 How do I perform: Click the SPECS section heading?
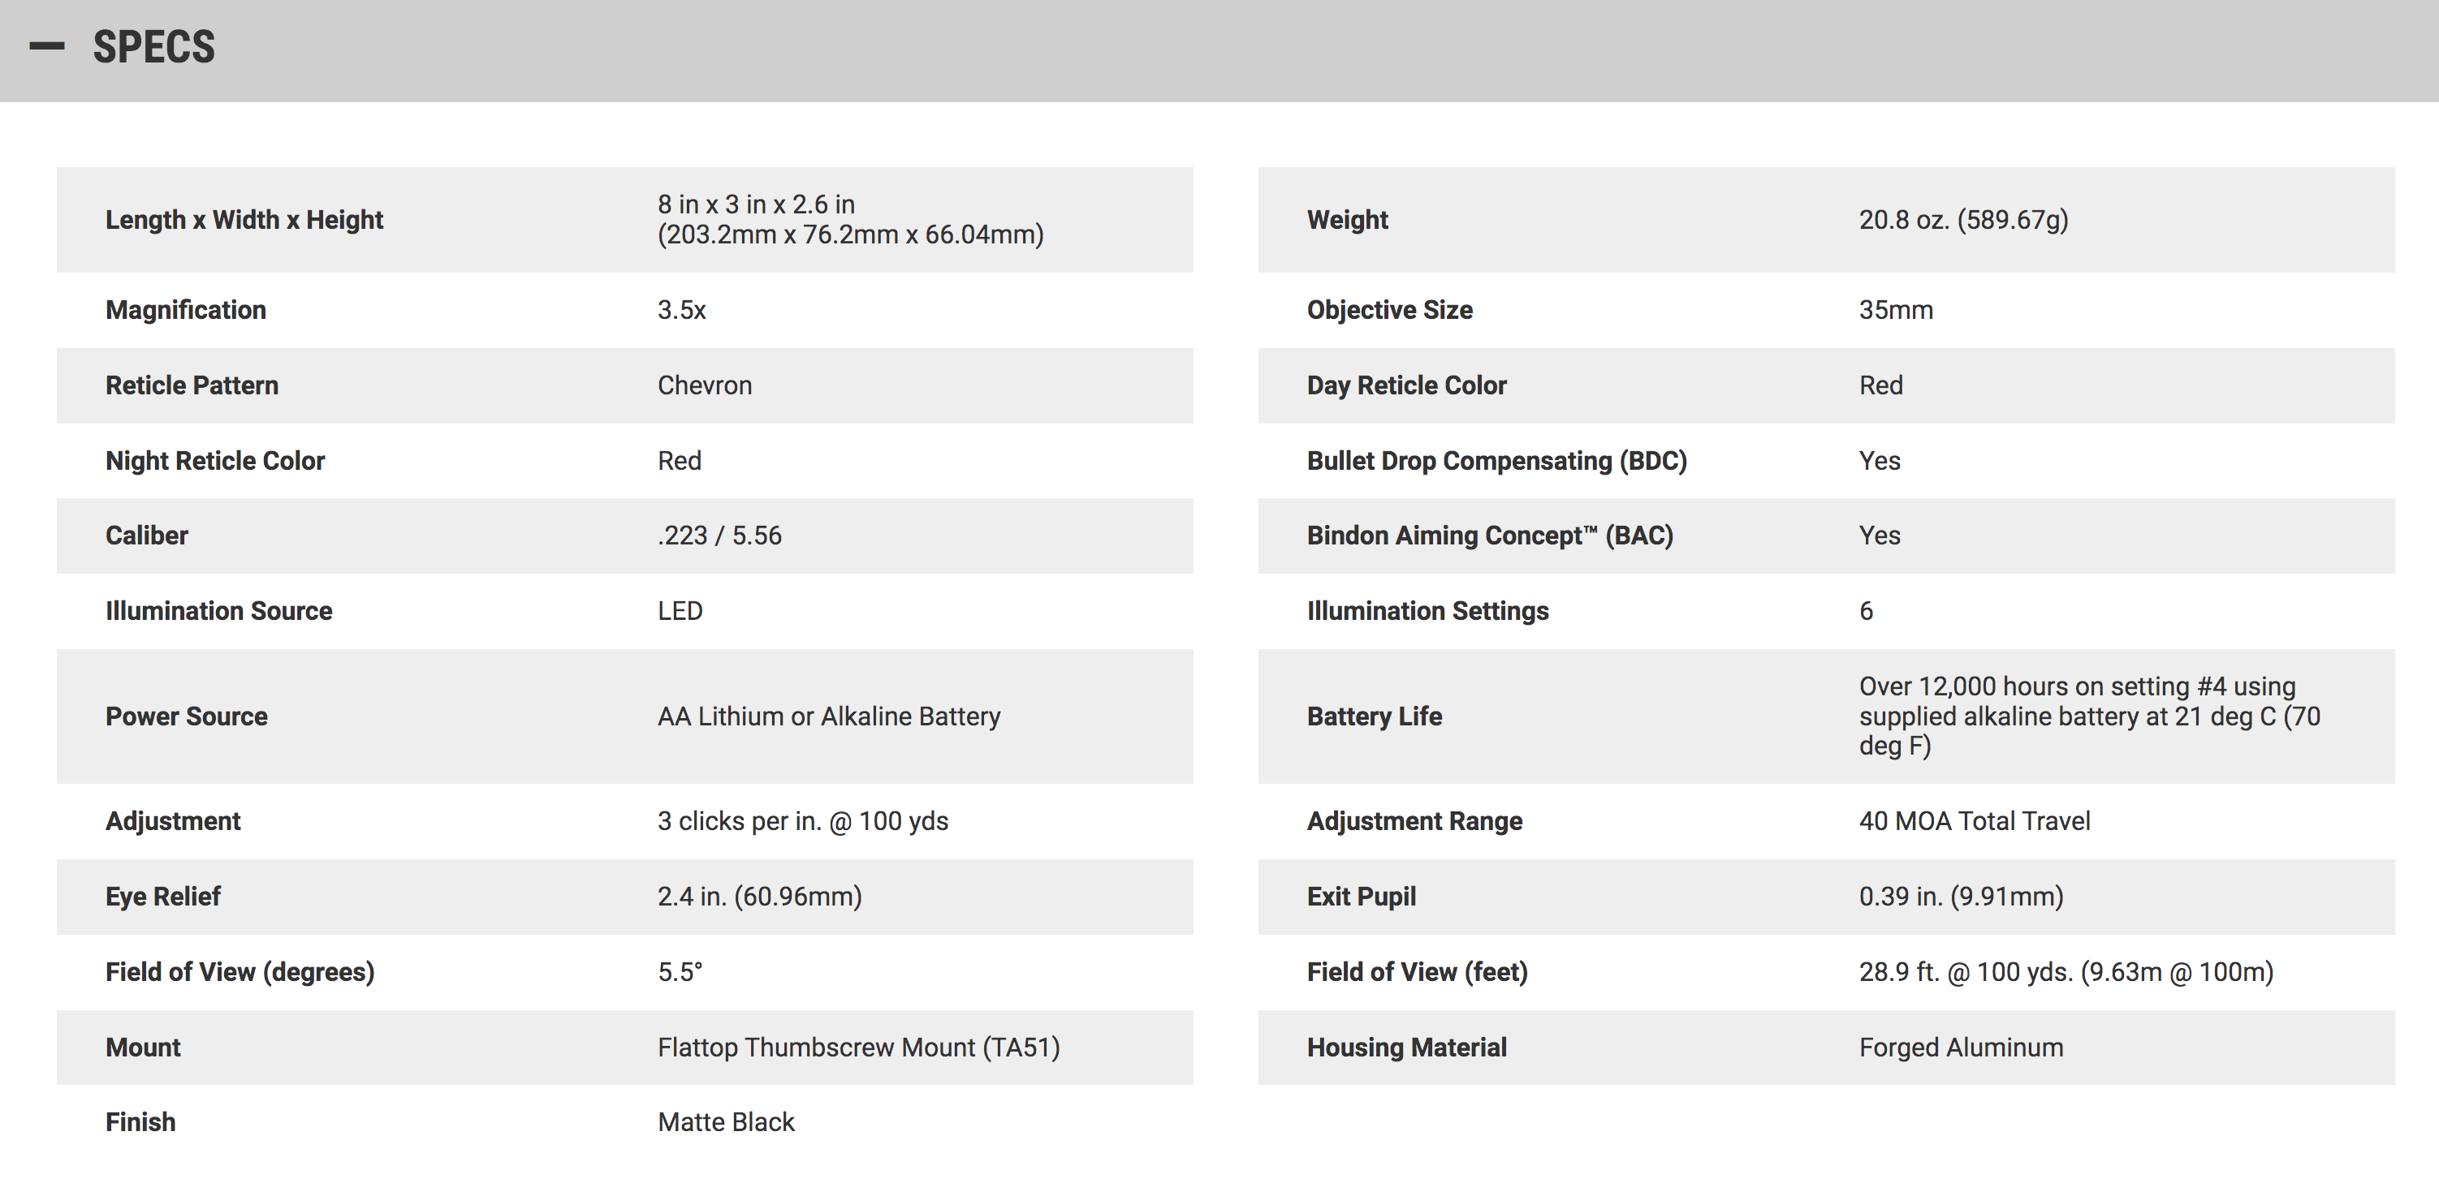153,46
